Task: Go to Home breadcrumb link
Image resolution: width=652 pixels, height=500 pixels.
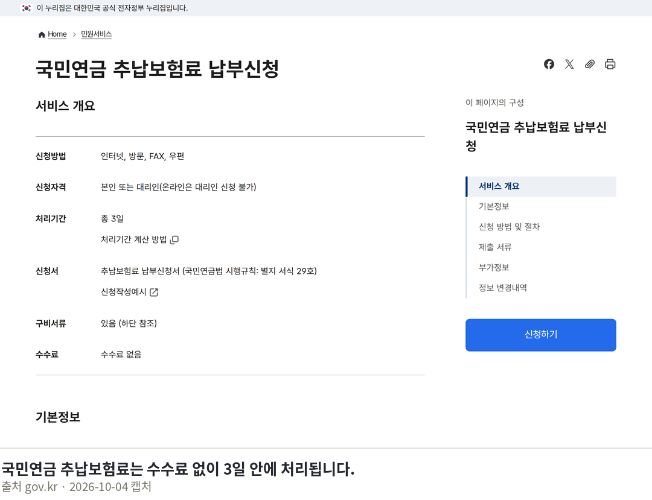Action: coord(57,34)
